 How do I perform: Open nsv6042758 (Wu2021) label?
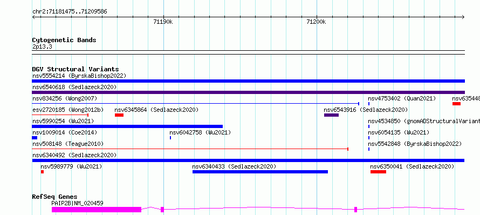200,132
